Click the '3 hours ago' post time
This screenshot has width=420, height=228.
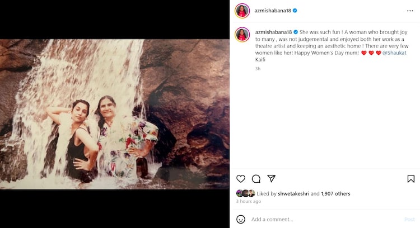249,201
